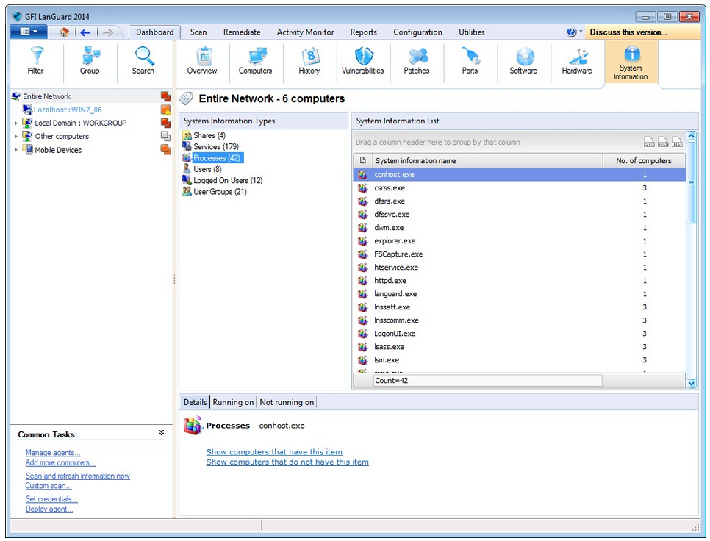Open the Hardware view

(577, 61)
